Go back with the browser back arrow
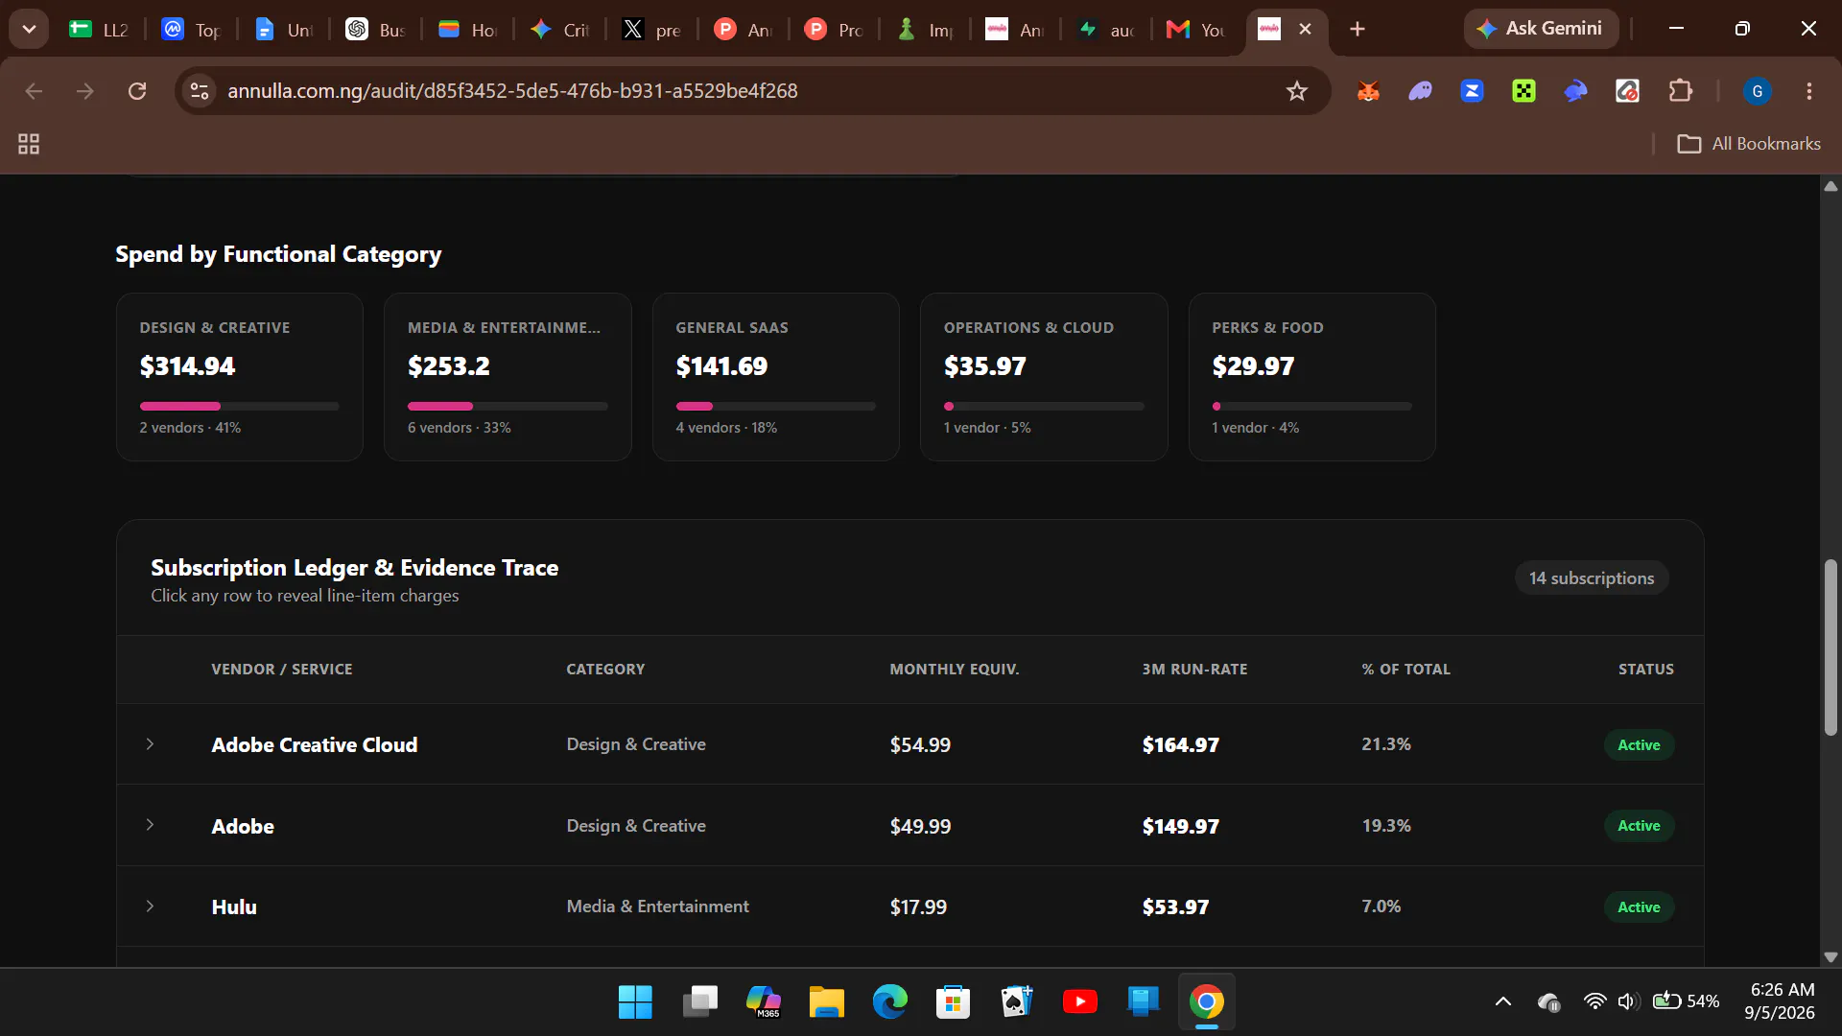Screen dimensions: 1842x1036 [34, 91]
